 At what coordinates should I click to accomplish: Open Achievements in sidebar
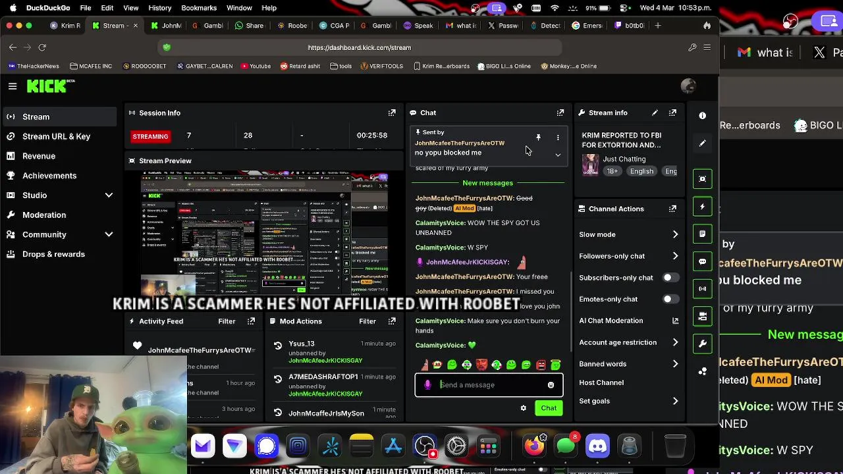point(59,176)
